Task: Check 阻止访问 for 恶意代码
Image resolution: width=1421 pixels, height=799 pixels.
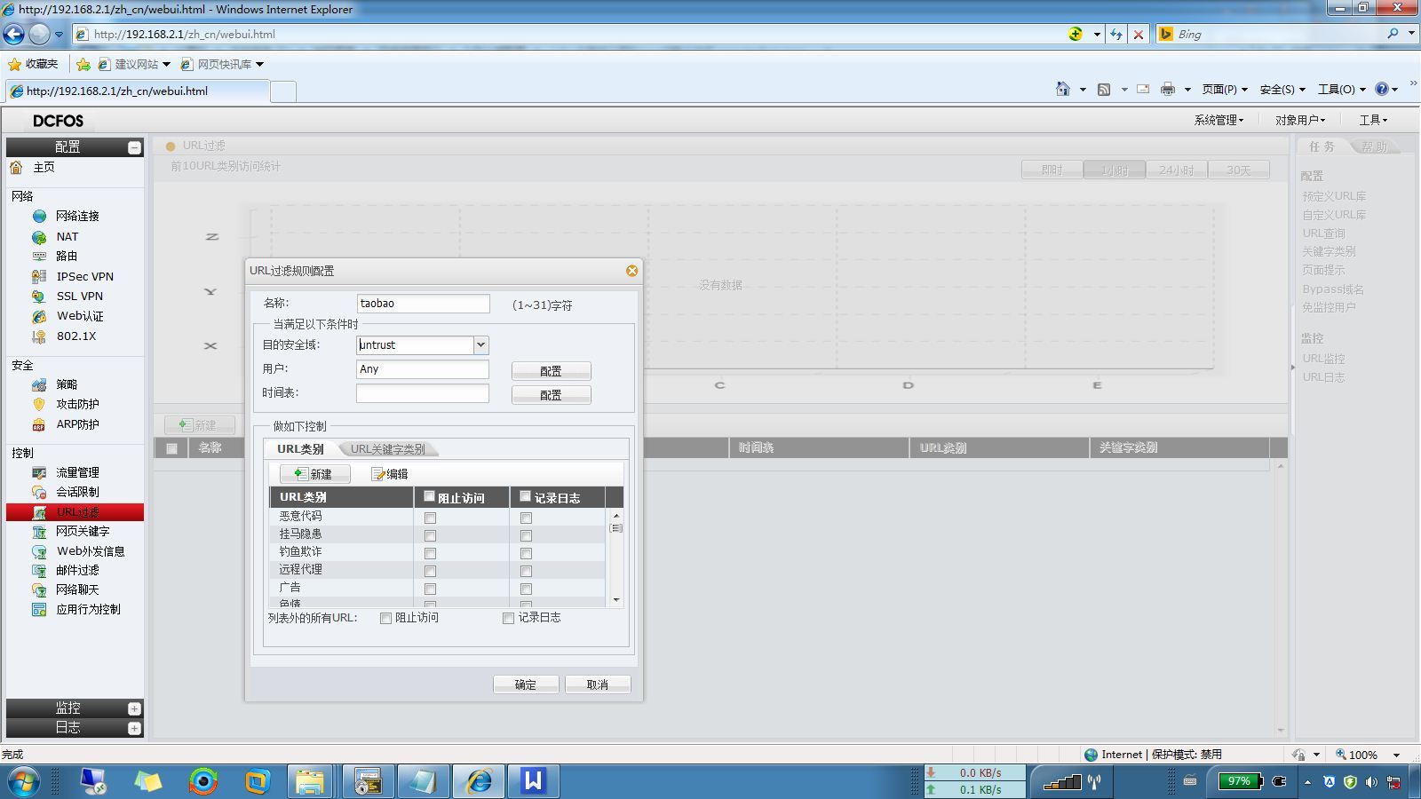Action: click(x=430, y=518)
